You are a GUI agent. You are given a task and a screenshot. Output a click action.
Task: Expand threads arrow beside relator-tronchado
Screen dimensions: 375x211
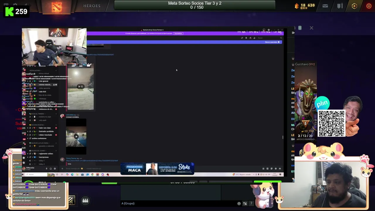coord(28,135)
